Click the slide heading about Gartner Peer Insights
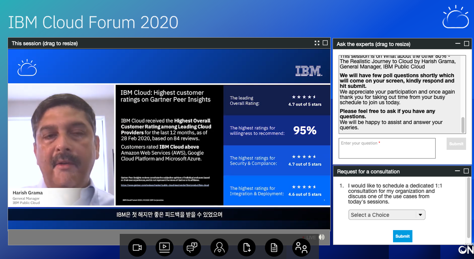Image resolution: width=474 pixels, height=259 pixels. coord(166,96)
